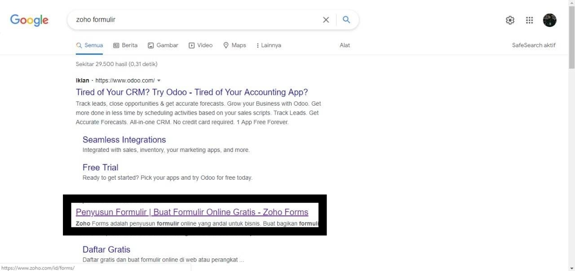The width and height of the screenshot is (575, 271).
Task: Switch to the Berita tab
Action: click(x=125, y=45)
